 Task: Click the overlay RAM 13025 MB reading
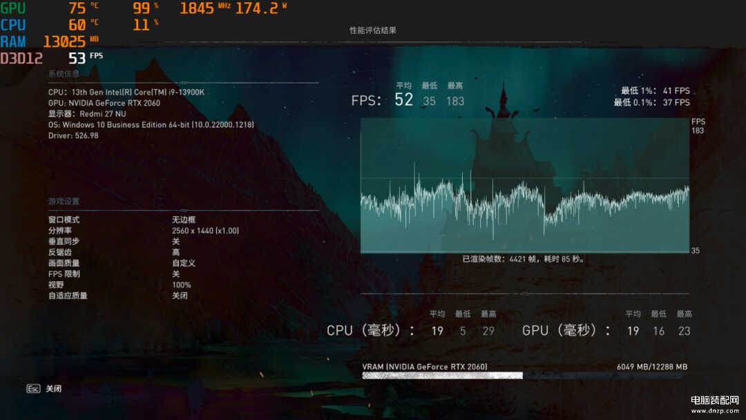tap(71, 41)
